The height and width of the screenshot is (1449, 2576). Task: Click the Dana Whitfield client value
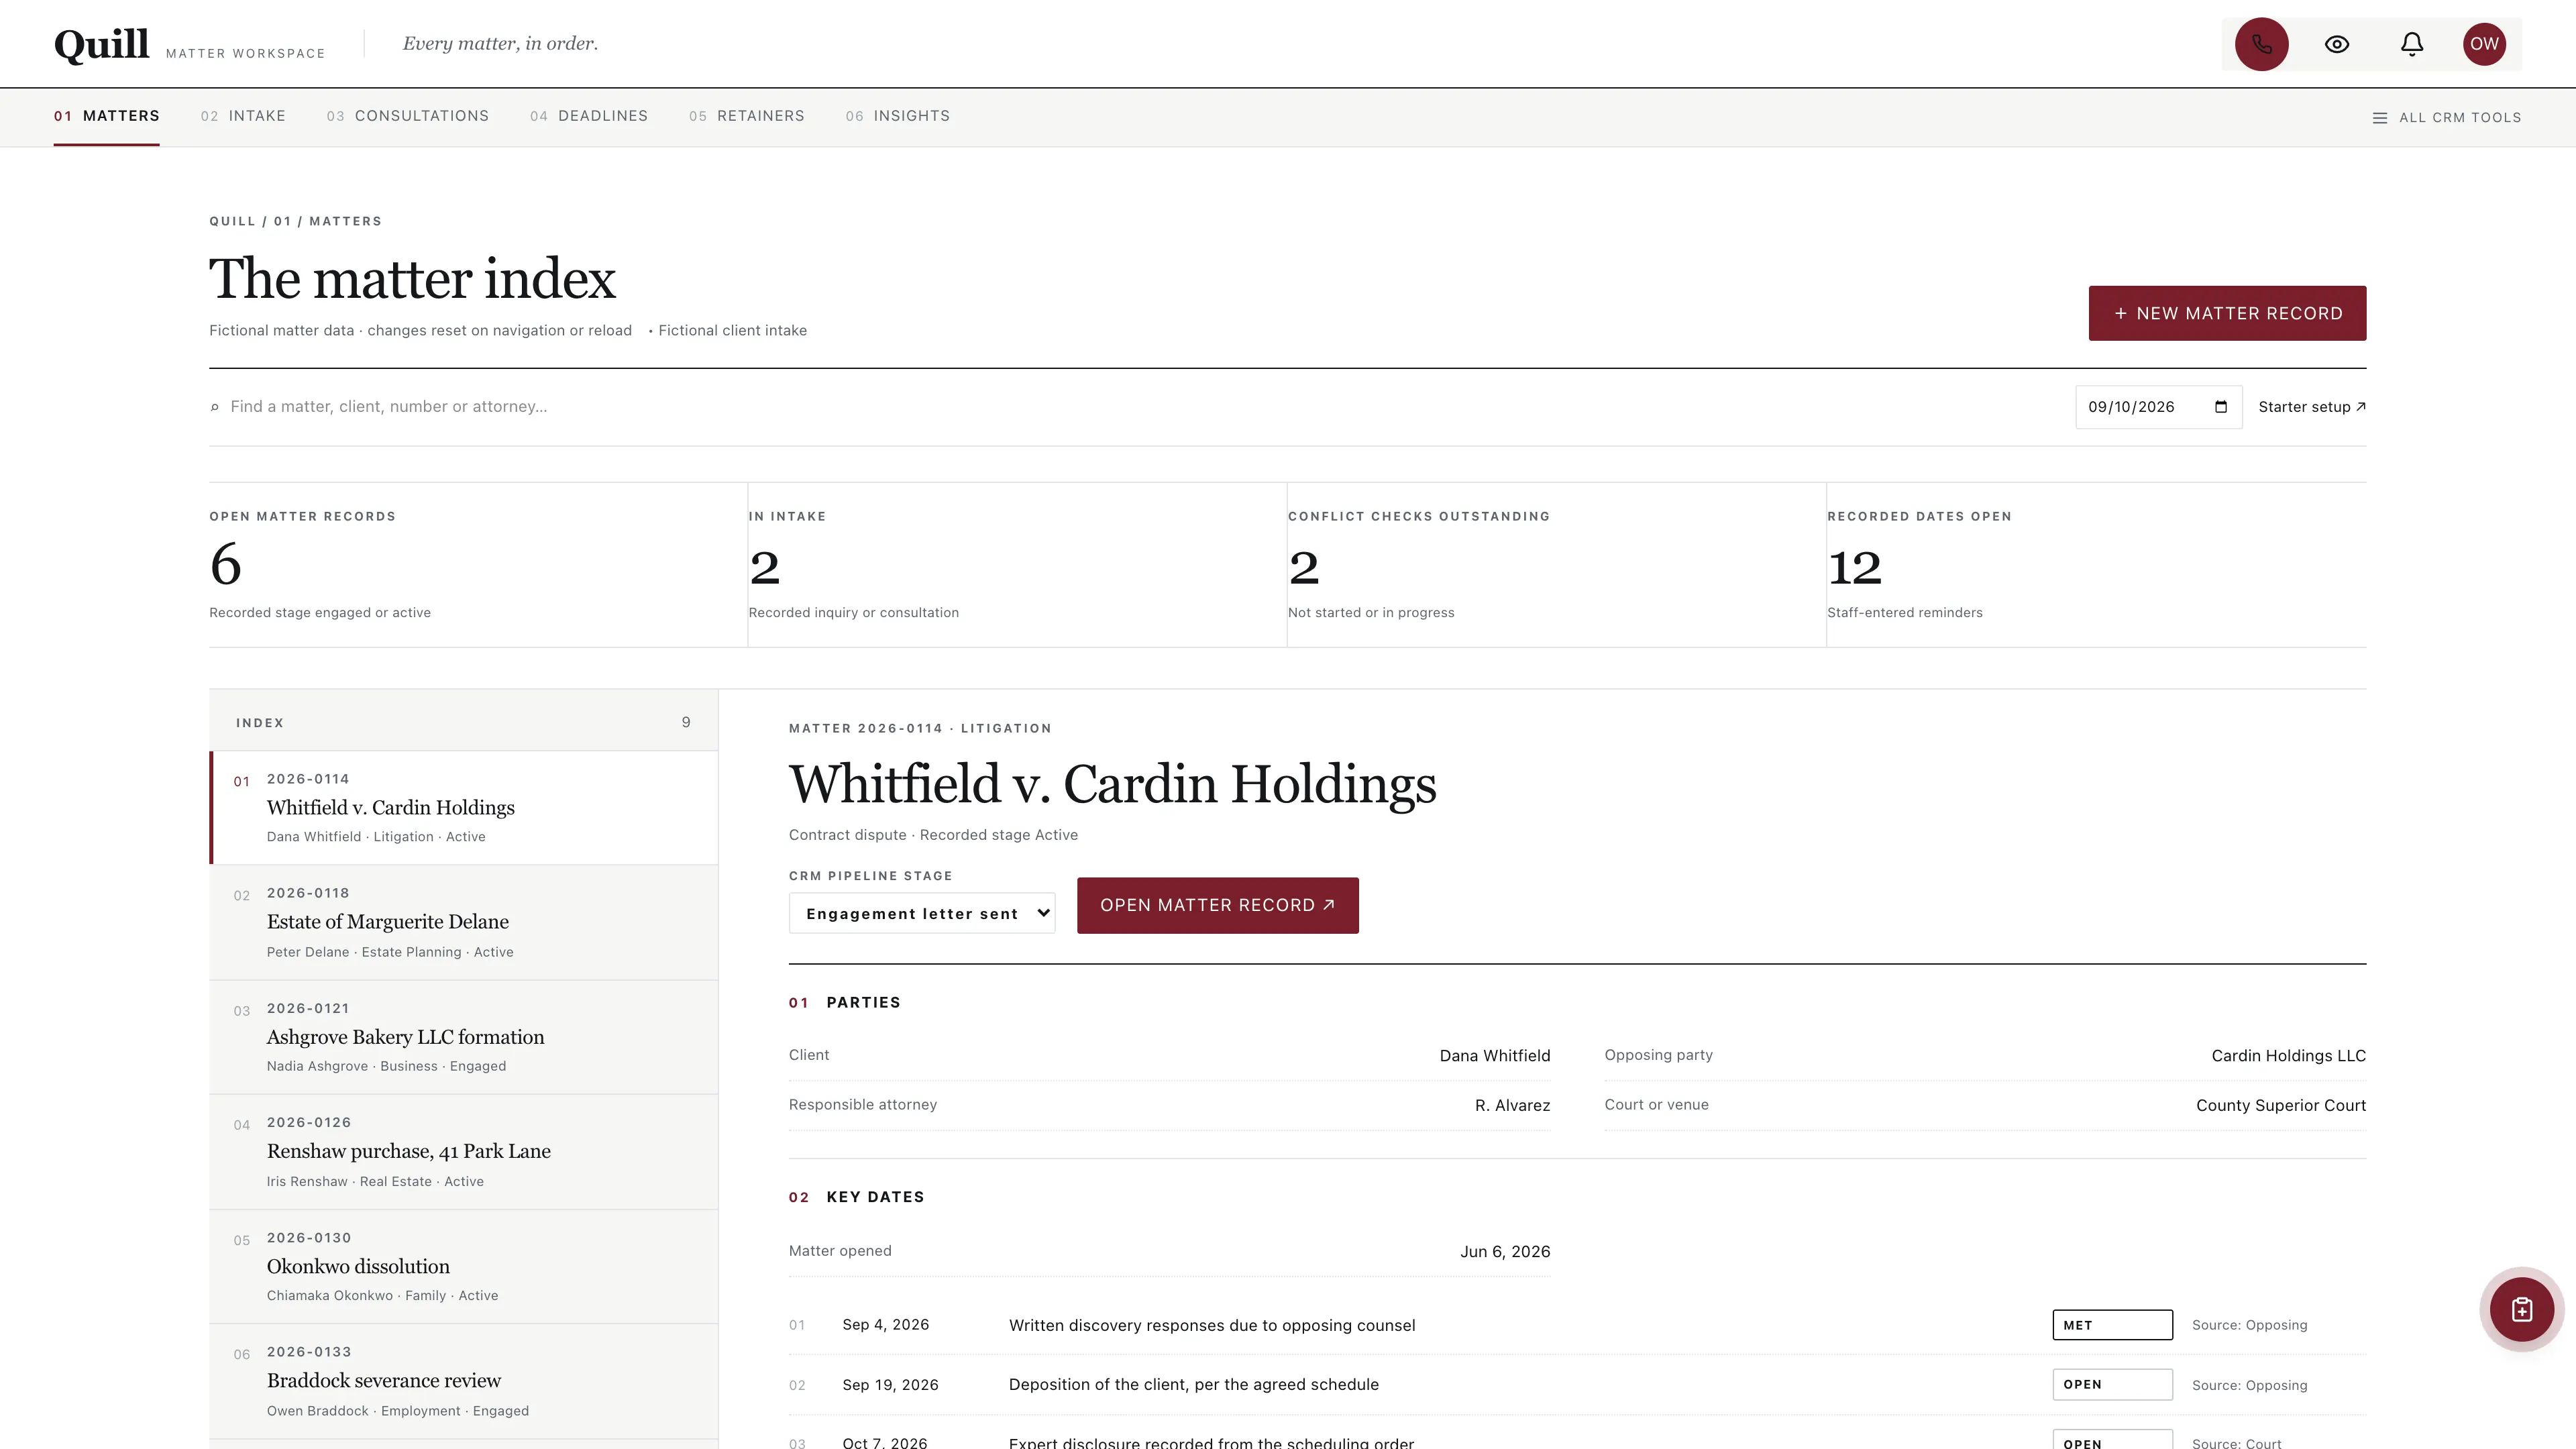point(1495,1056)
